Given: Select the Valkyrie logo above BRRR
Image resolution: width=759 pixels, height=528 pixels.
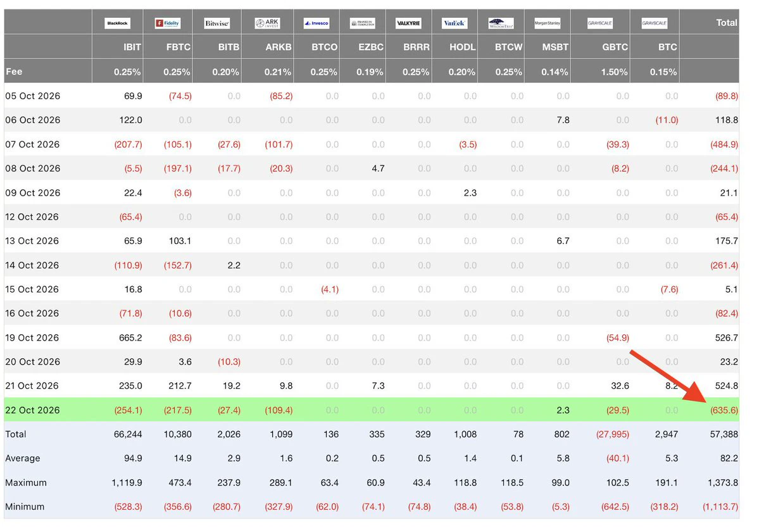Looking at the screenshot, I should 408,23.
